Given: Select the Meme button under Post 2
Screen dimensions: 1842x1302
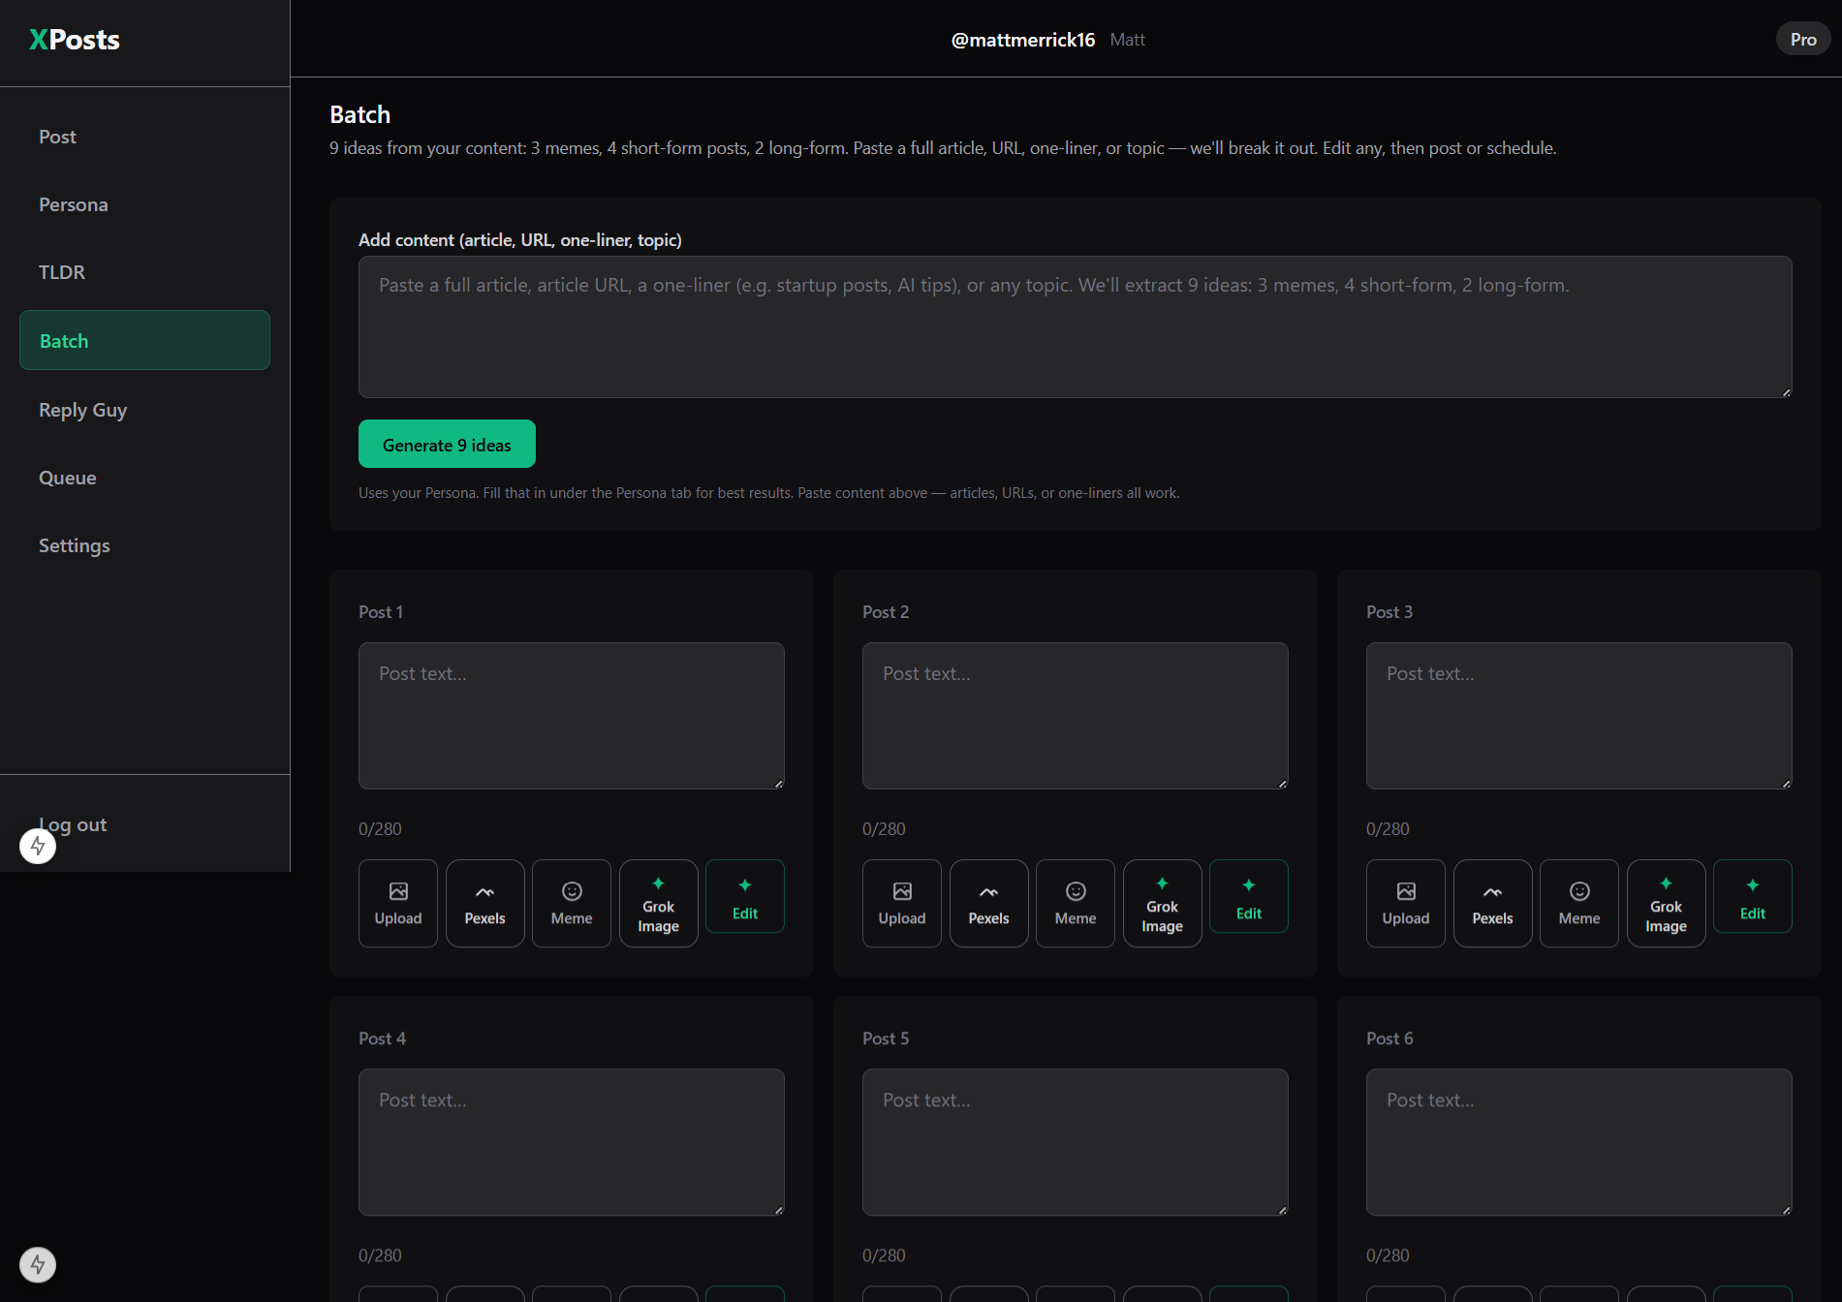Looking at the screenshot, I should pyautogui.click(x=1075, y=903).
